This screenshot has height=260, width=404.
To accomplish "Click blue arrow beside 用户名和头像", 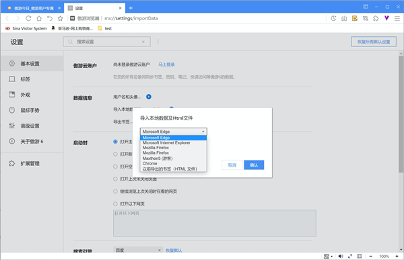I will [149, 97].
